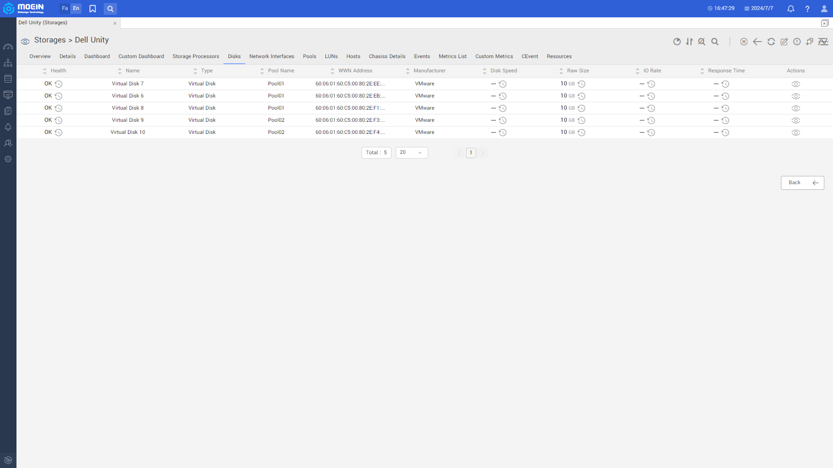Open the reports clipboard icon in sidebar

[8, 111]
